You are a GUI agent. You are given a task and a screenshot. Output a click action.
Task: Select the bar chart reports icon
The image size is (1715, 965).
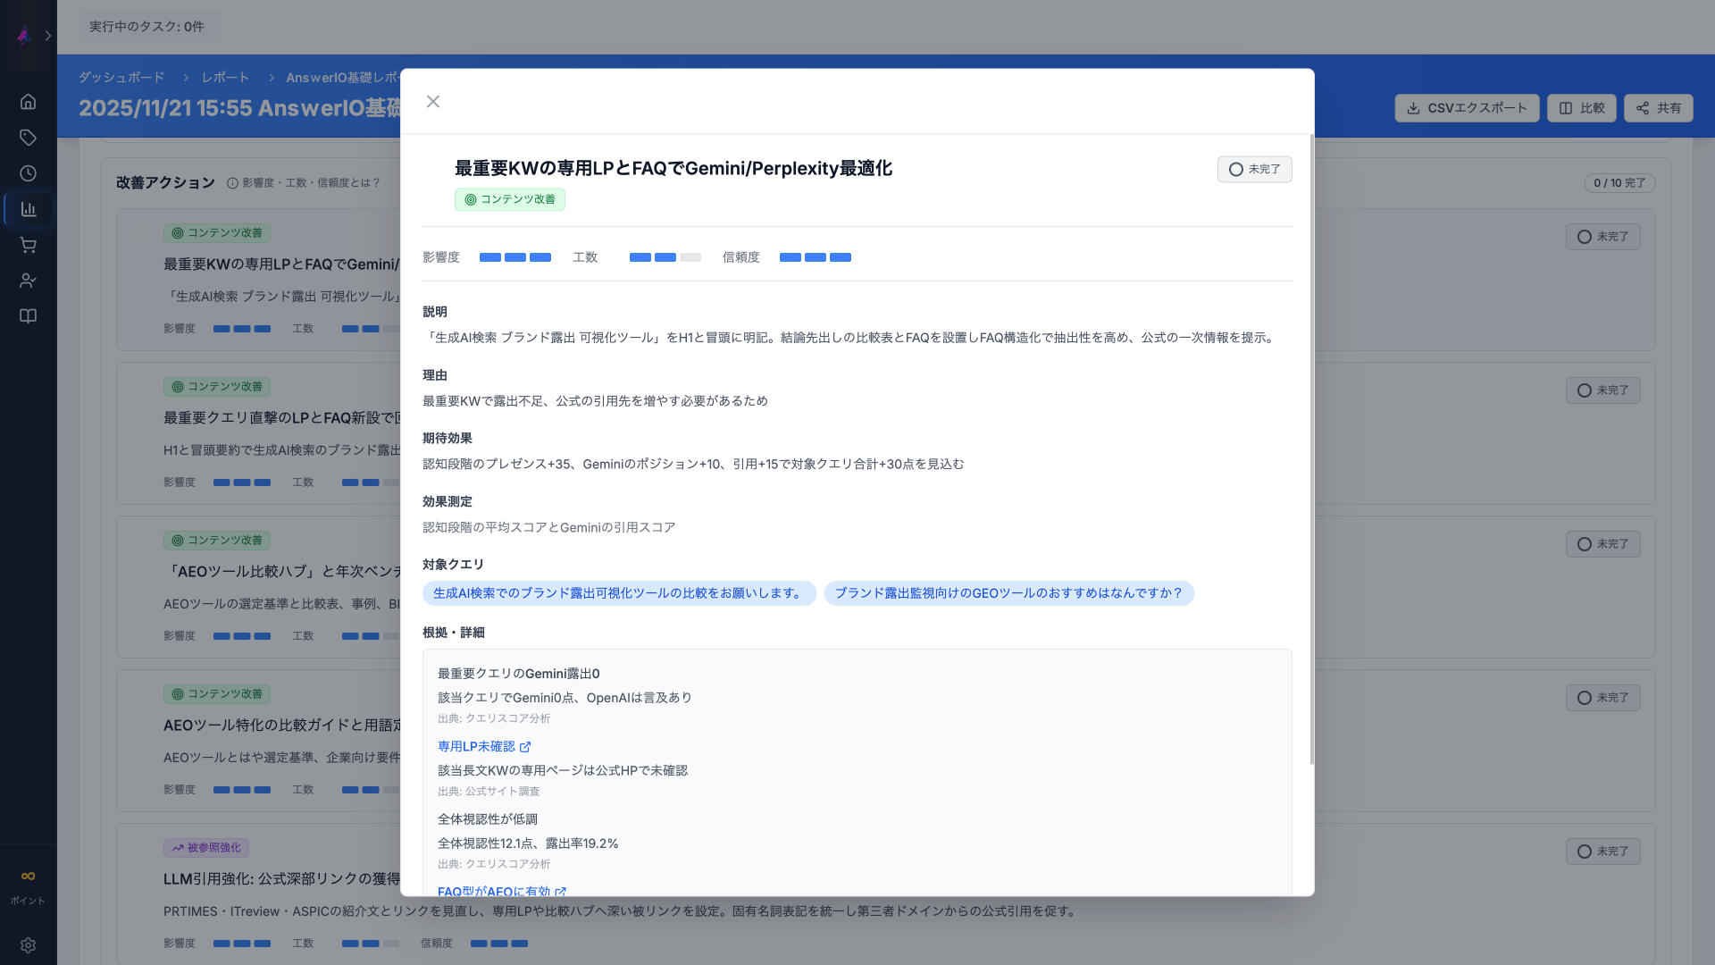(x=28, y=209)
